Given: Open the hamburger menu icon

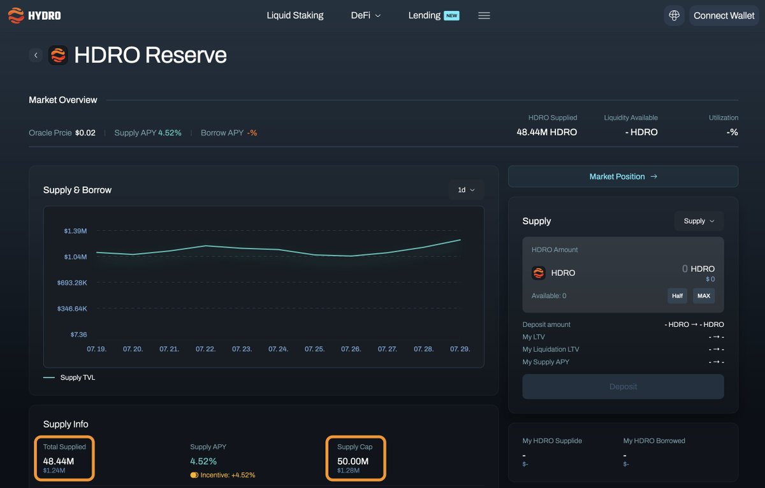Looking at the screenshot, I should 484,15.
